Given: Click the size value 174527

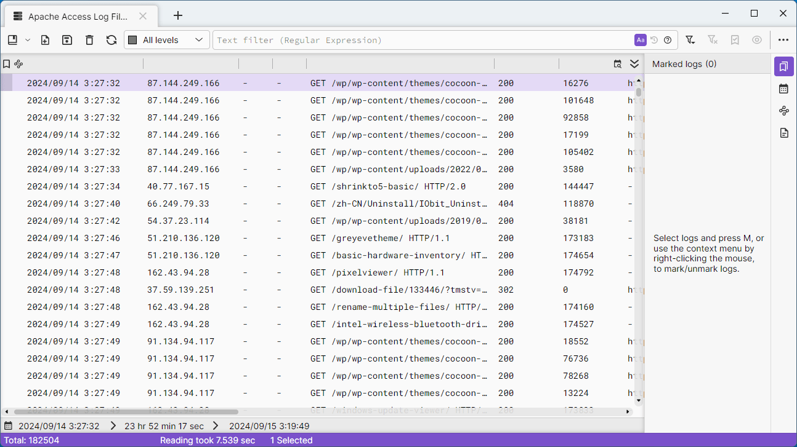Looking at the screenshot, I should [x=578, y=324].
